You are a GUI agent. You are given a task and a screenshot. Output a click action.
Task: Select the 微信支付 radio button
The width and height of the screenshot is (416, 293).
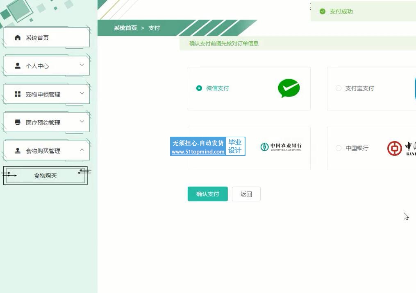(x=199, y=88)
